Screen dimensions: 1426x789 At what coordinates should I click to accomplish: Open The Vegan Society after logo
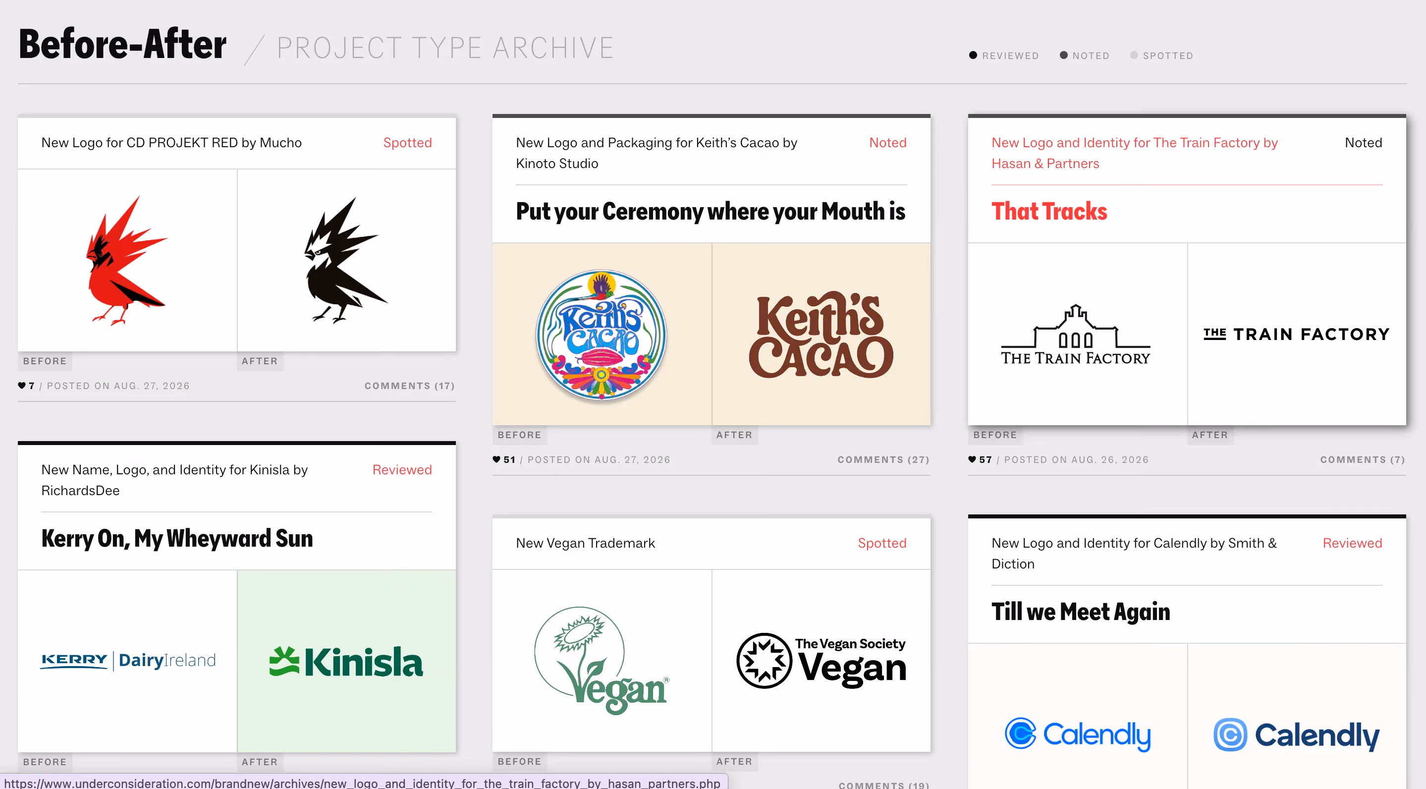tap(821, 661)
